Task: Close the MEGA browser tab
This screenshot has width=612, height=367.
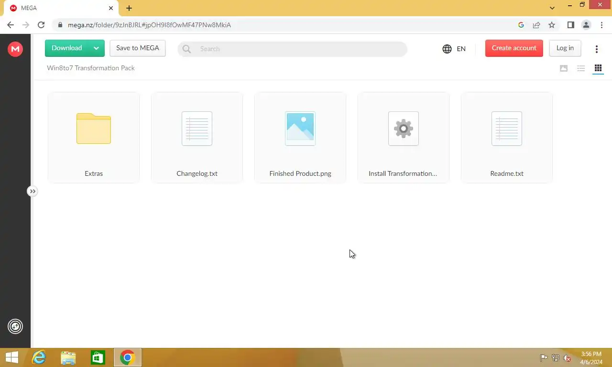Action: click(110, 8)
